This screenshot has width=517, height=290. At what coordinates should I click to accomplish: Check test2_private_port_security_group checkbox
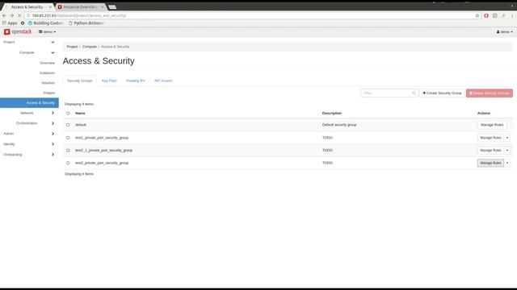point(68,163)
